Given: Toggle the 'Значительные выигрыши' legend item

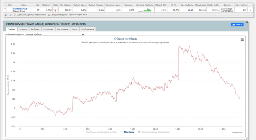Looking at the screenshot, I should (x=154, y=132).
